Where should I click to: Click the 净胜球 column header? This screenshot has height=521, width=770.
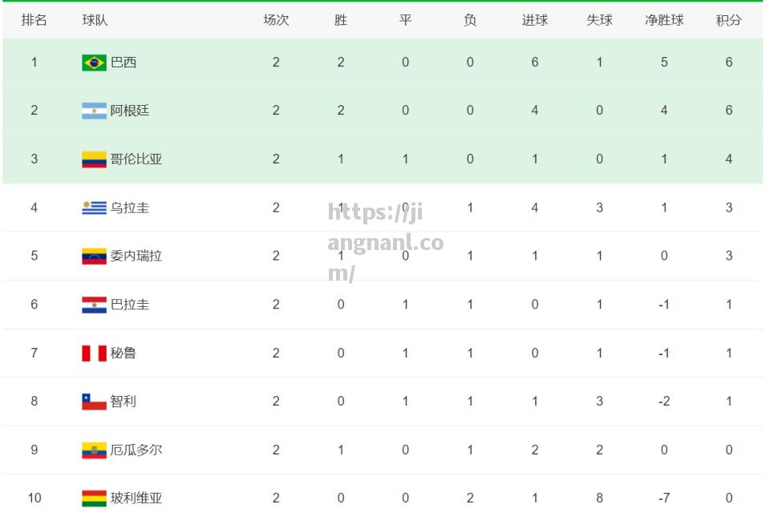pyautogui.click(x=664, y=20)
